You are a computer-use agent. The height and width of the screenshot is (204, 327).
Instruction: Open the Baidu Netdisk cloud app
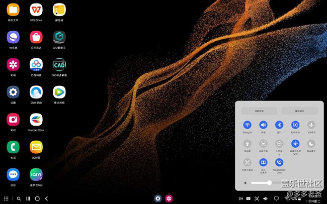[36, 64]
